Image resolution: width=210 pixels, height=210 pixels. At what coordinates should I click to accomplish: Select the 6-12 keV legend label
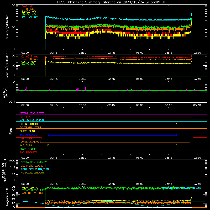pos(28,9)
